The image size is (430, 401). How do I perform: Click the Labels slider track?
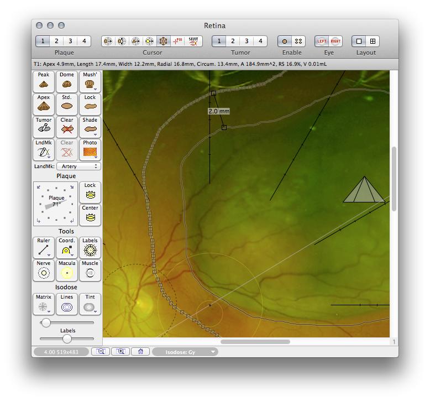pyautogui.click(x=67, y=338)
